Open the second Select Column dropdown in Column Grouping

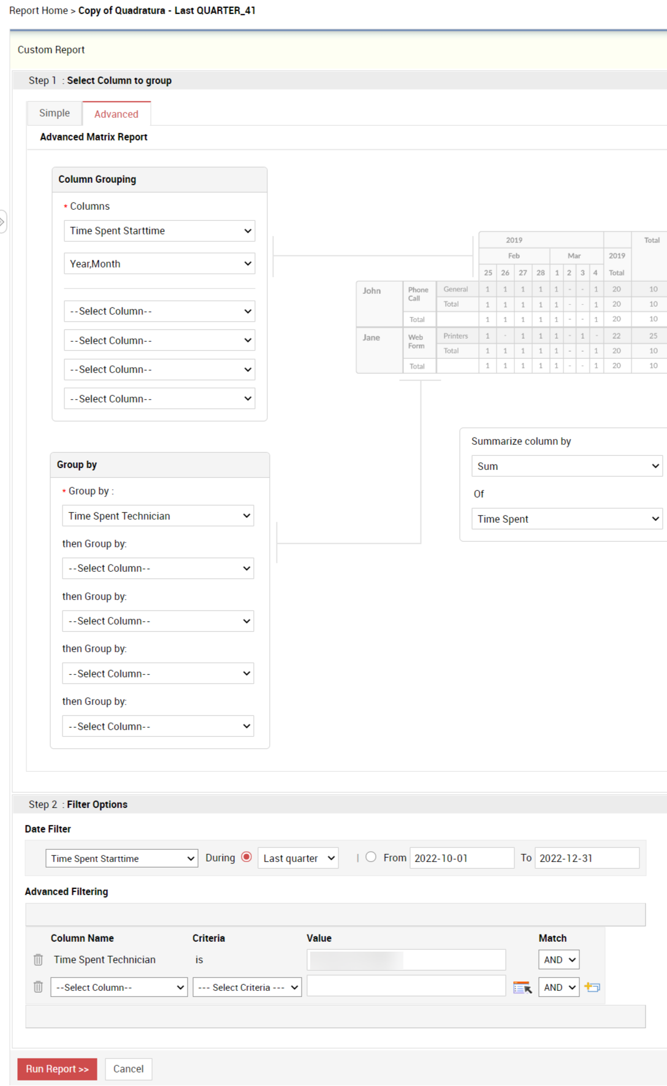tap(159, 341)
